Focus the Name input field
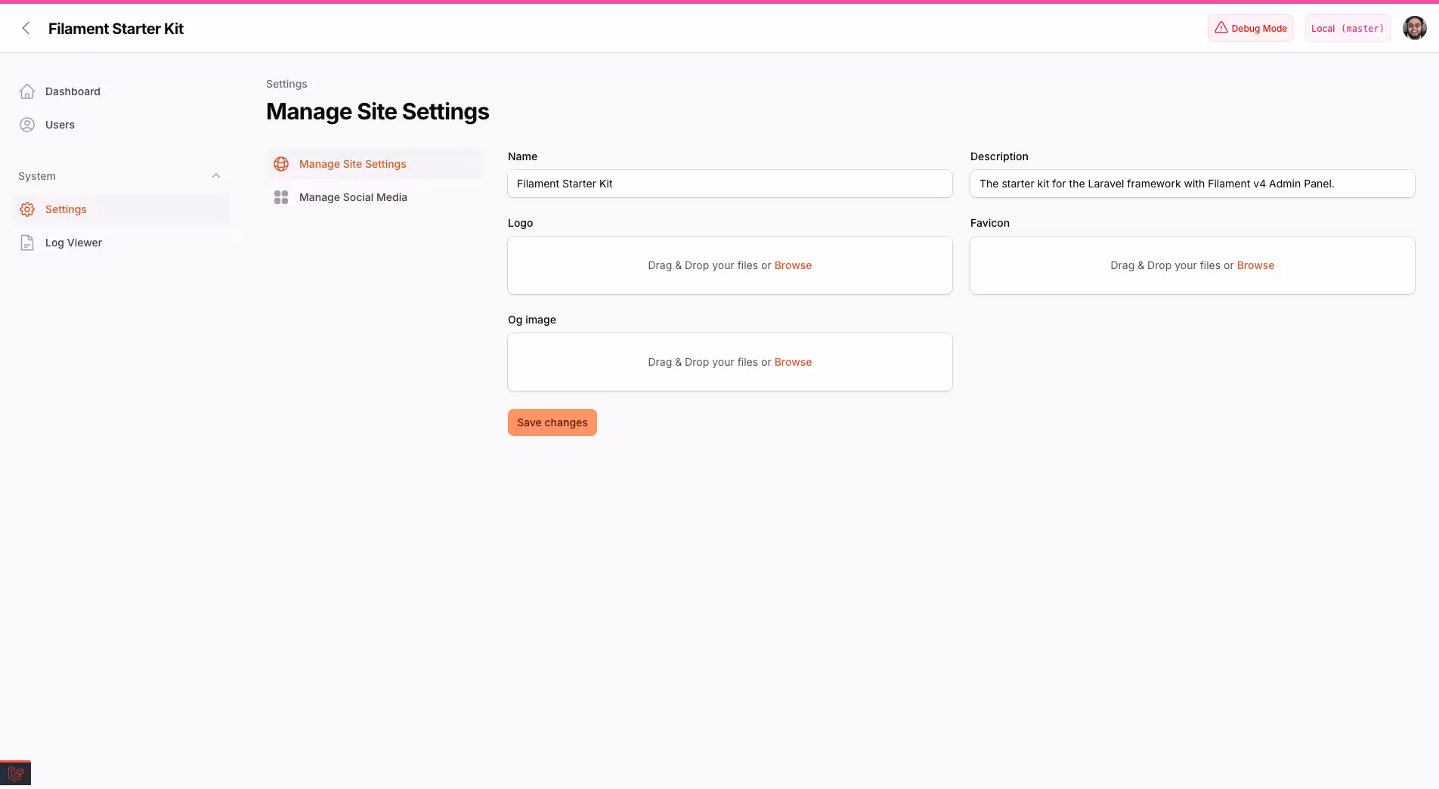The height and width of the screenshot is (789, 1439). coord(730,184)
